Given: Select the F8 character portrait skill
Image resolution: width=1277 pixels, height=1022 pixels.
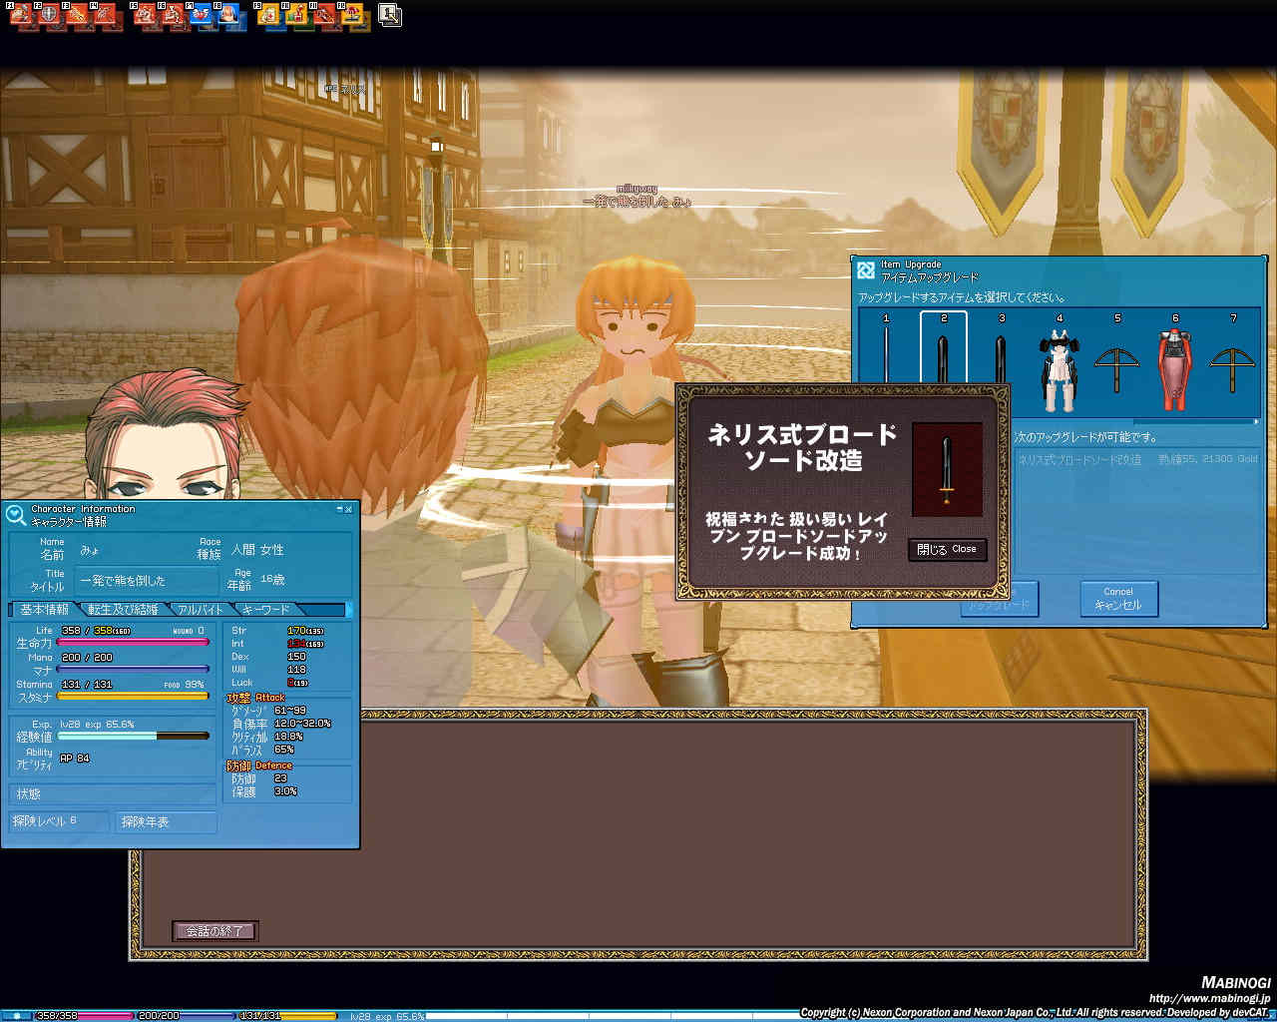Looking at the screenshot, I should pyautogui.click(x=229, y=16).
